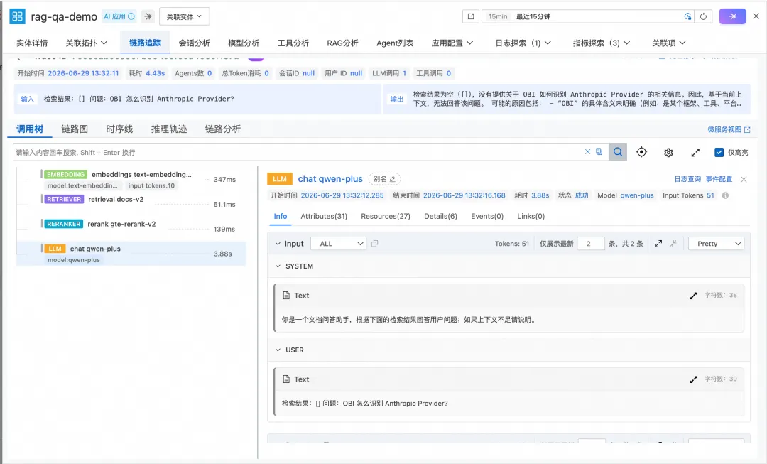Click the sparkle icon beside AI应用
The height and width of the screenshot is (464, 767).
click(x=148, y=16)
